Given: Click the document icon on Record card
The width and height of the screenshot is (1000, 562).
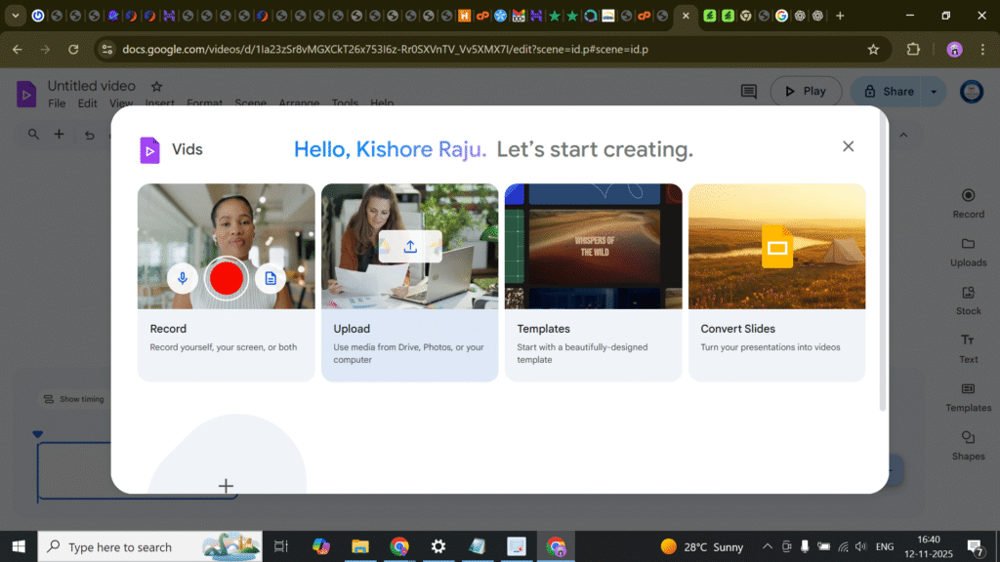Looking at the screenshot, I should click(x=271, y=278).
